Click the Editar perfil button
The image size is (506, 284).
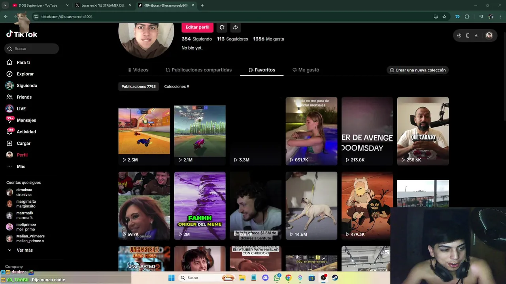[197, 27]
